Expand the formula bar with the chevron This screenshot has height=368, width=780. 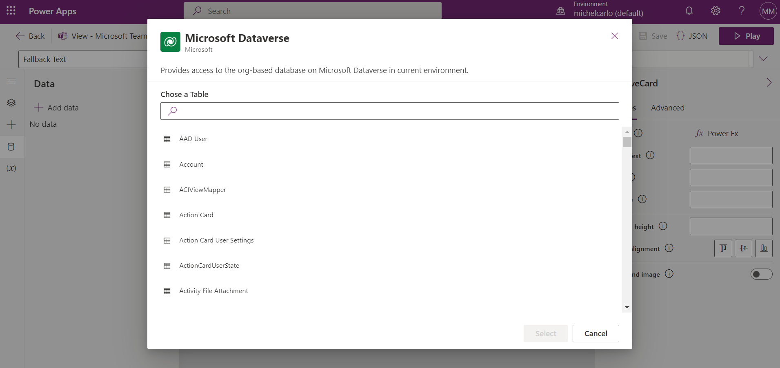763,59
